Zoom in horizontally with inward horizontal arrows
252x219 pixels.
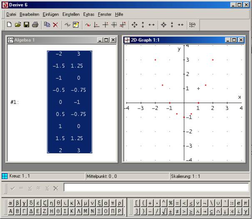(x=181, y=25)
